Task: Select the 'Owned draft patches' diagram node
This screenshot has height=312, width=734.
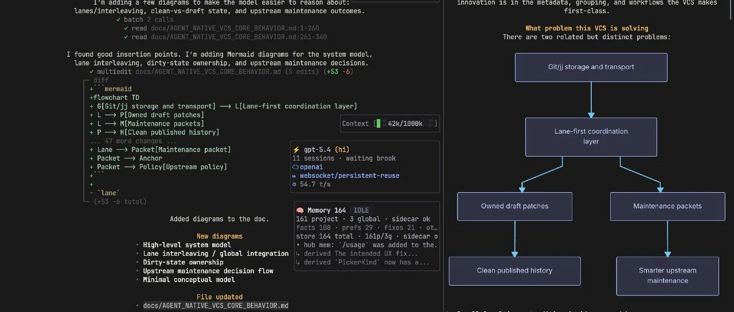Action: click(514, 206)
